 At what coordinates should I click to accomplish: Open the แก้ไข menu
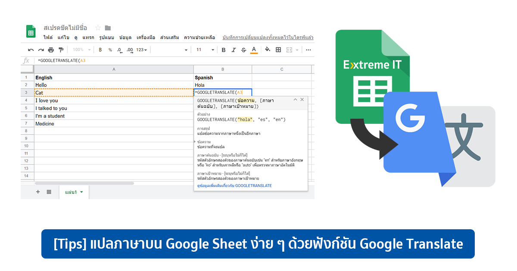pos(63,37)
